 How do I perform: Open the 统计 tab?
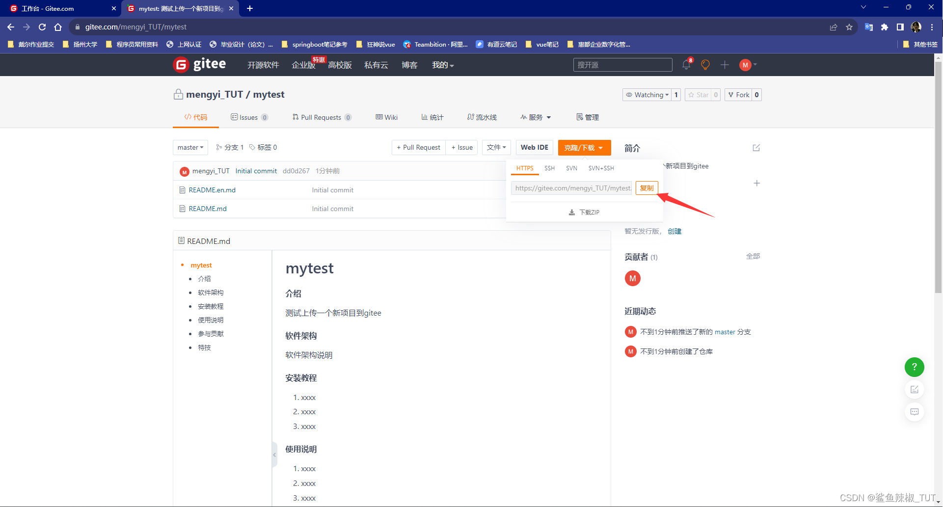(432, 117)
